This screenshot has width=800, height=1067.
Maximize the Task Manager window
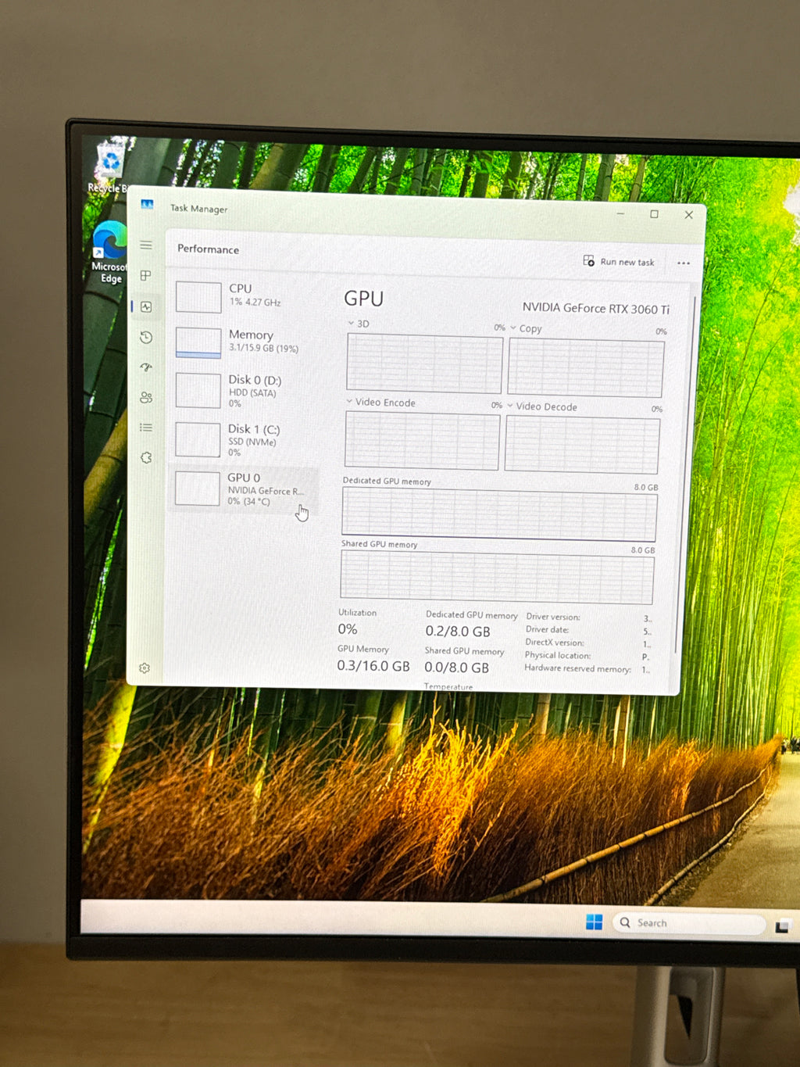pyautogui.click(x=655, y=214)
